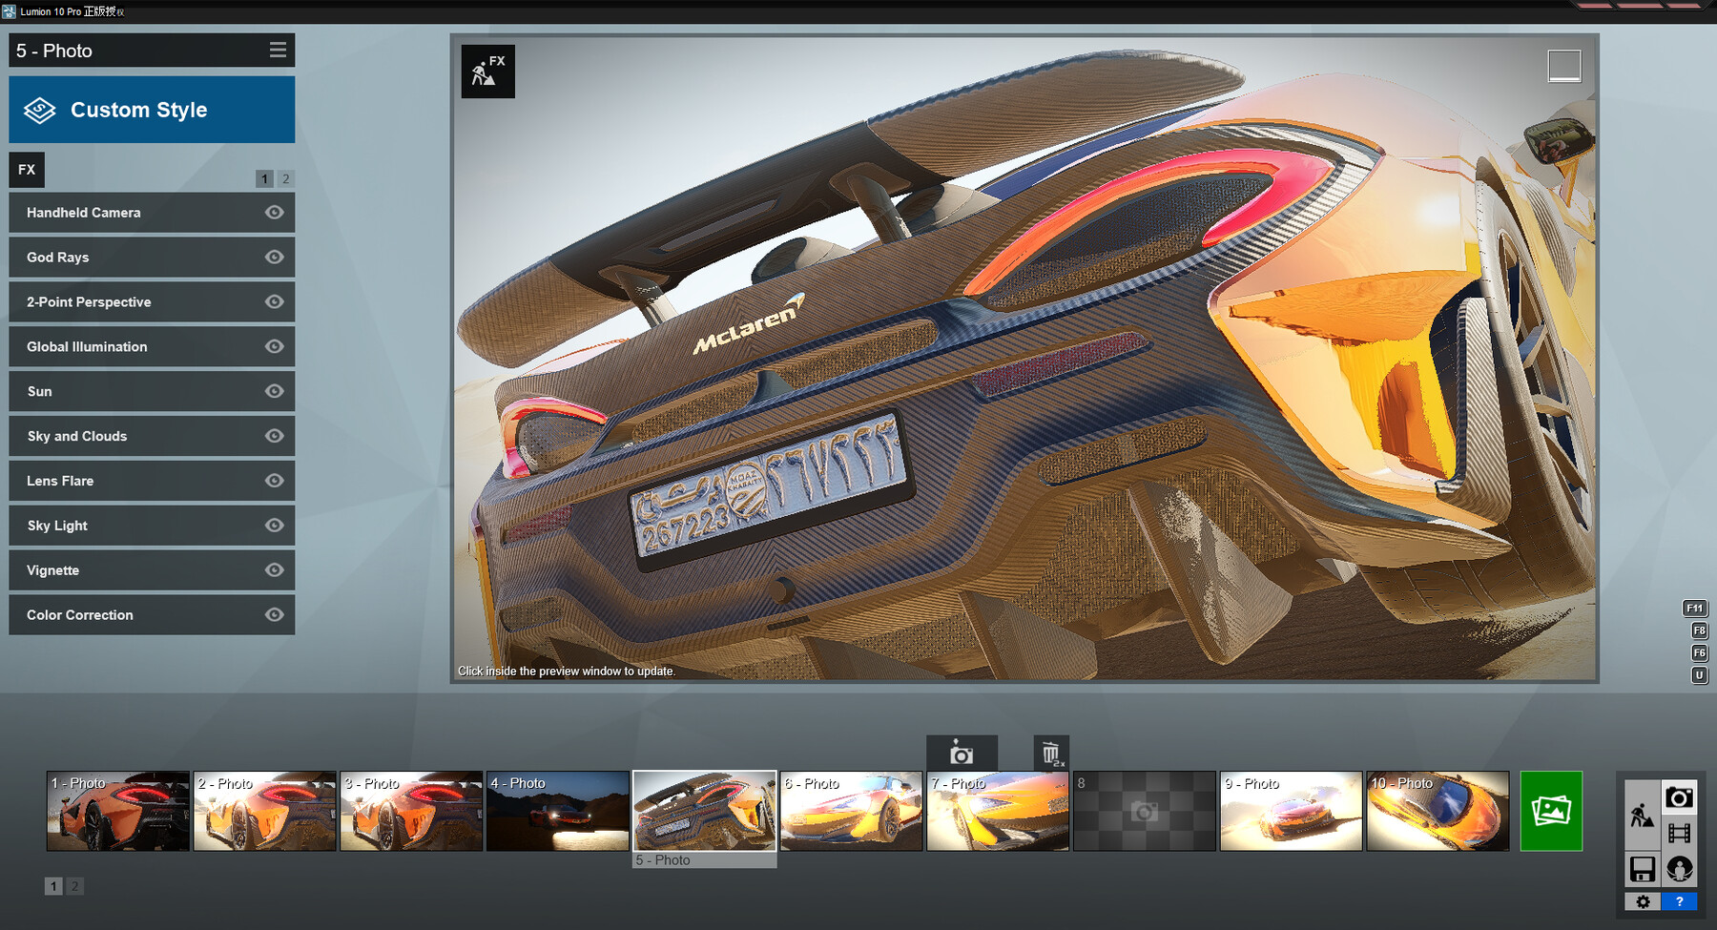Screen dimensions: 1717x930
Task: Hide the God Rays effect
Action: 274,257
